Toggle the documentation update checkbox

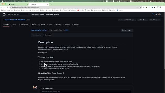click(39, 69)
